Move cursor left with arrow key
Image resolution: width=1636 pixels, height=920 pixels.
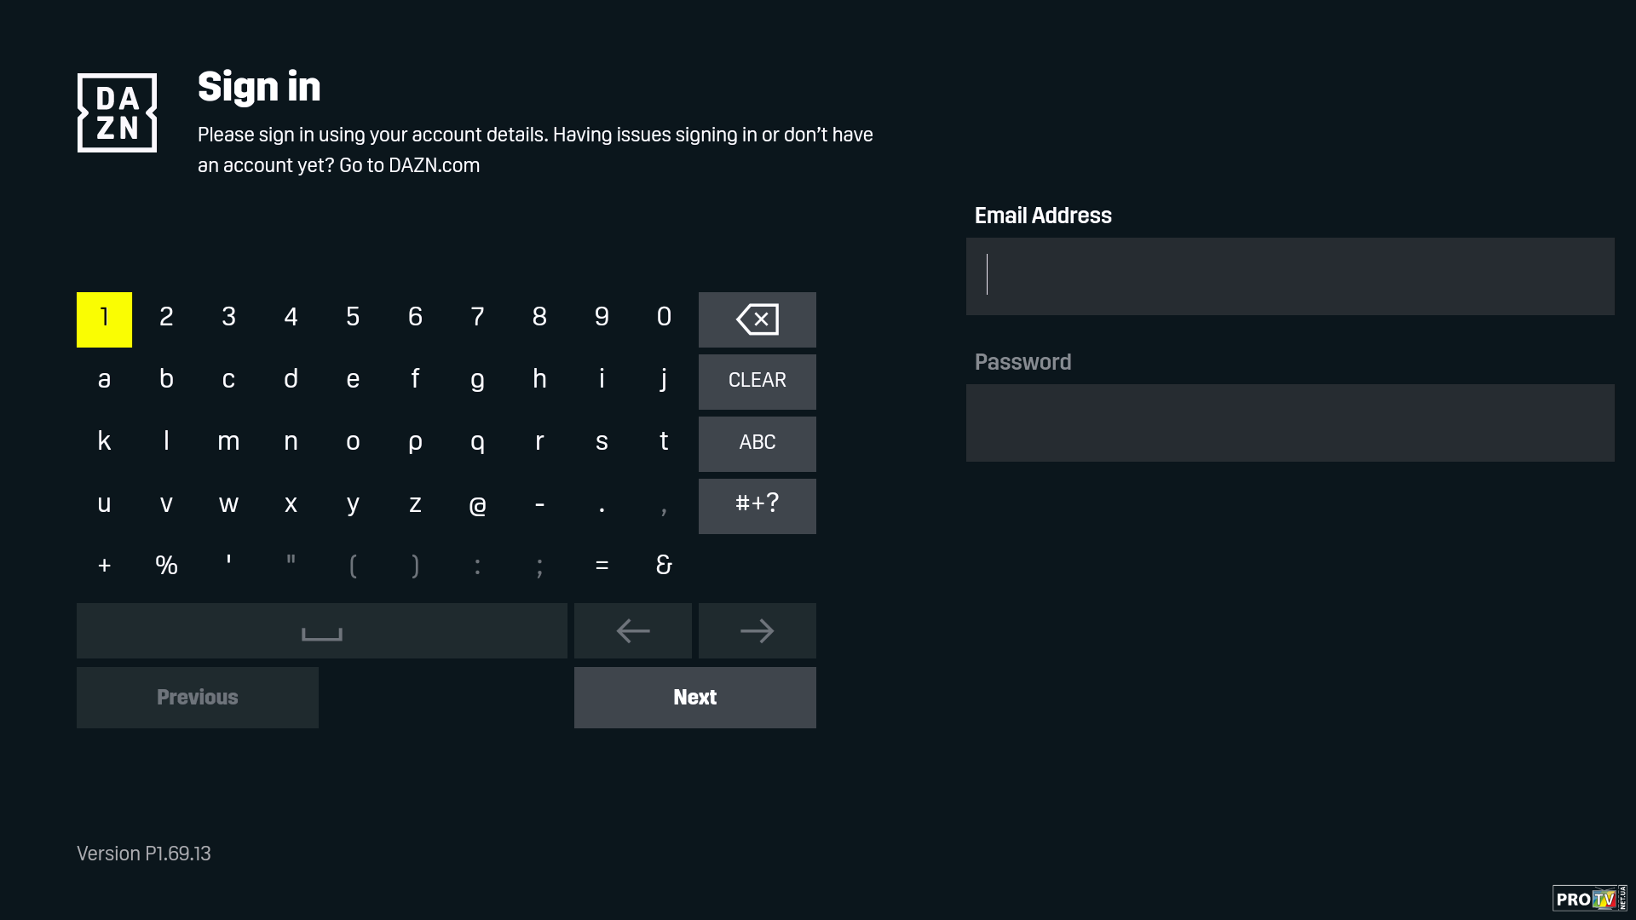(x=632, y=630)
